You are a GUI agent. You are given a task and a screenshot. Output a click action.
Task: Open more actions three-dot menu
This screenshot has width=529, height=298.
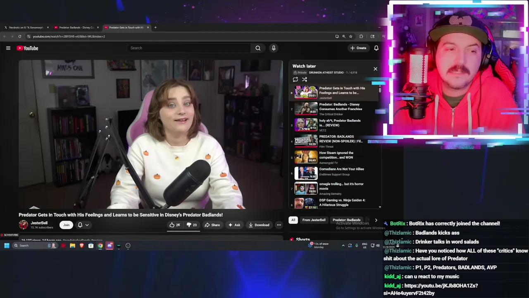tap(279, 225)
